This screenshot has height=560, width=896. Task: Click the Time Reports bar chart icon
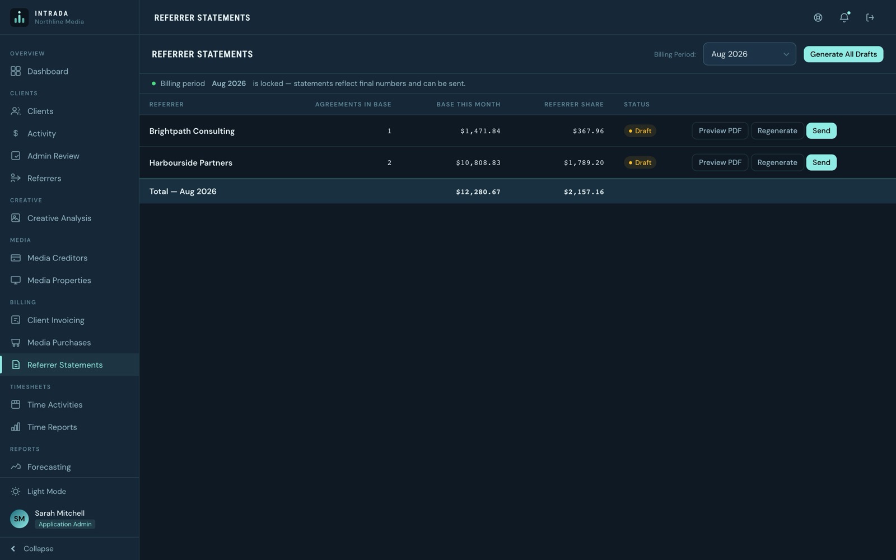pos(16,427)
